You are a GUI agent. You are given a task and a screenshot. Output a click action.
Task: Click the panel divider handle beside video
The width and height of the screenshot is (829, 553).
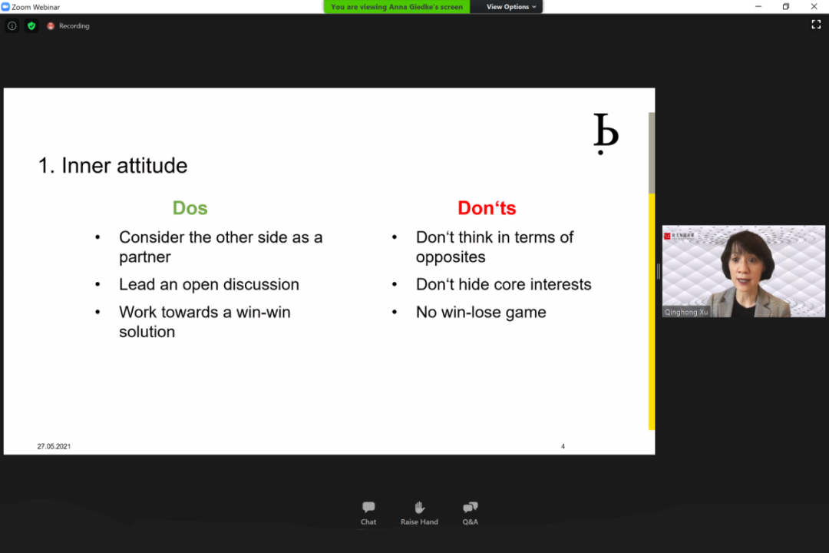pos(659,271)
